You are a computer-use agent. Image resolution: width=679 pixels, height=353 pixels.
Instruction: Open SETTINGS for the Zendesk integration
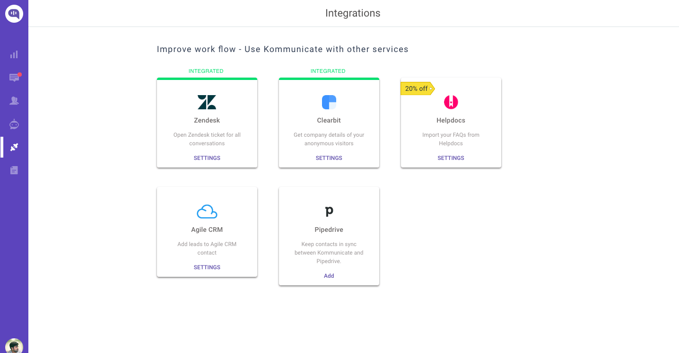pos(207,158)
